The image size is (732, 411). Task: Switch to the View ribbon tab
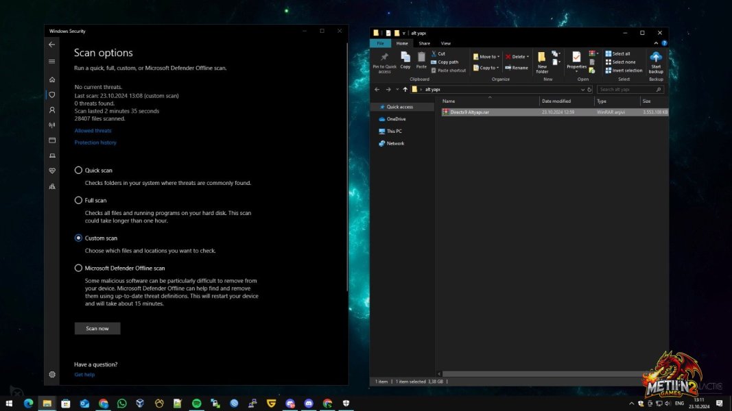click(x=446, y=43)
